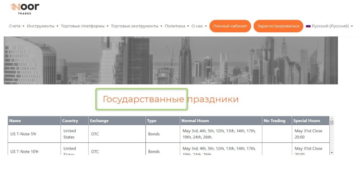Screen dimensions: 358x176
Task: Click the Государственные праздники heading
Action: click(x=170, y=99)
